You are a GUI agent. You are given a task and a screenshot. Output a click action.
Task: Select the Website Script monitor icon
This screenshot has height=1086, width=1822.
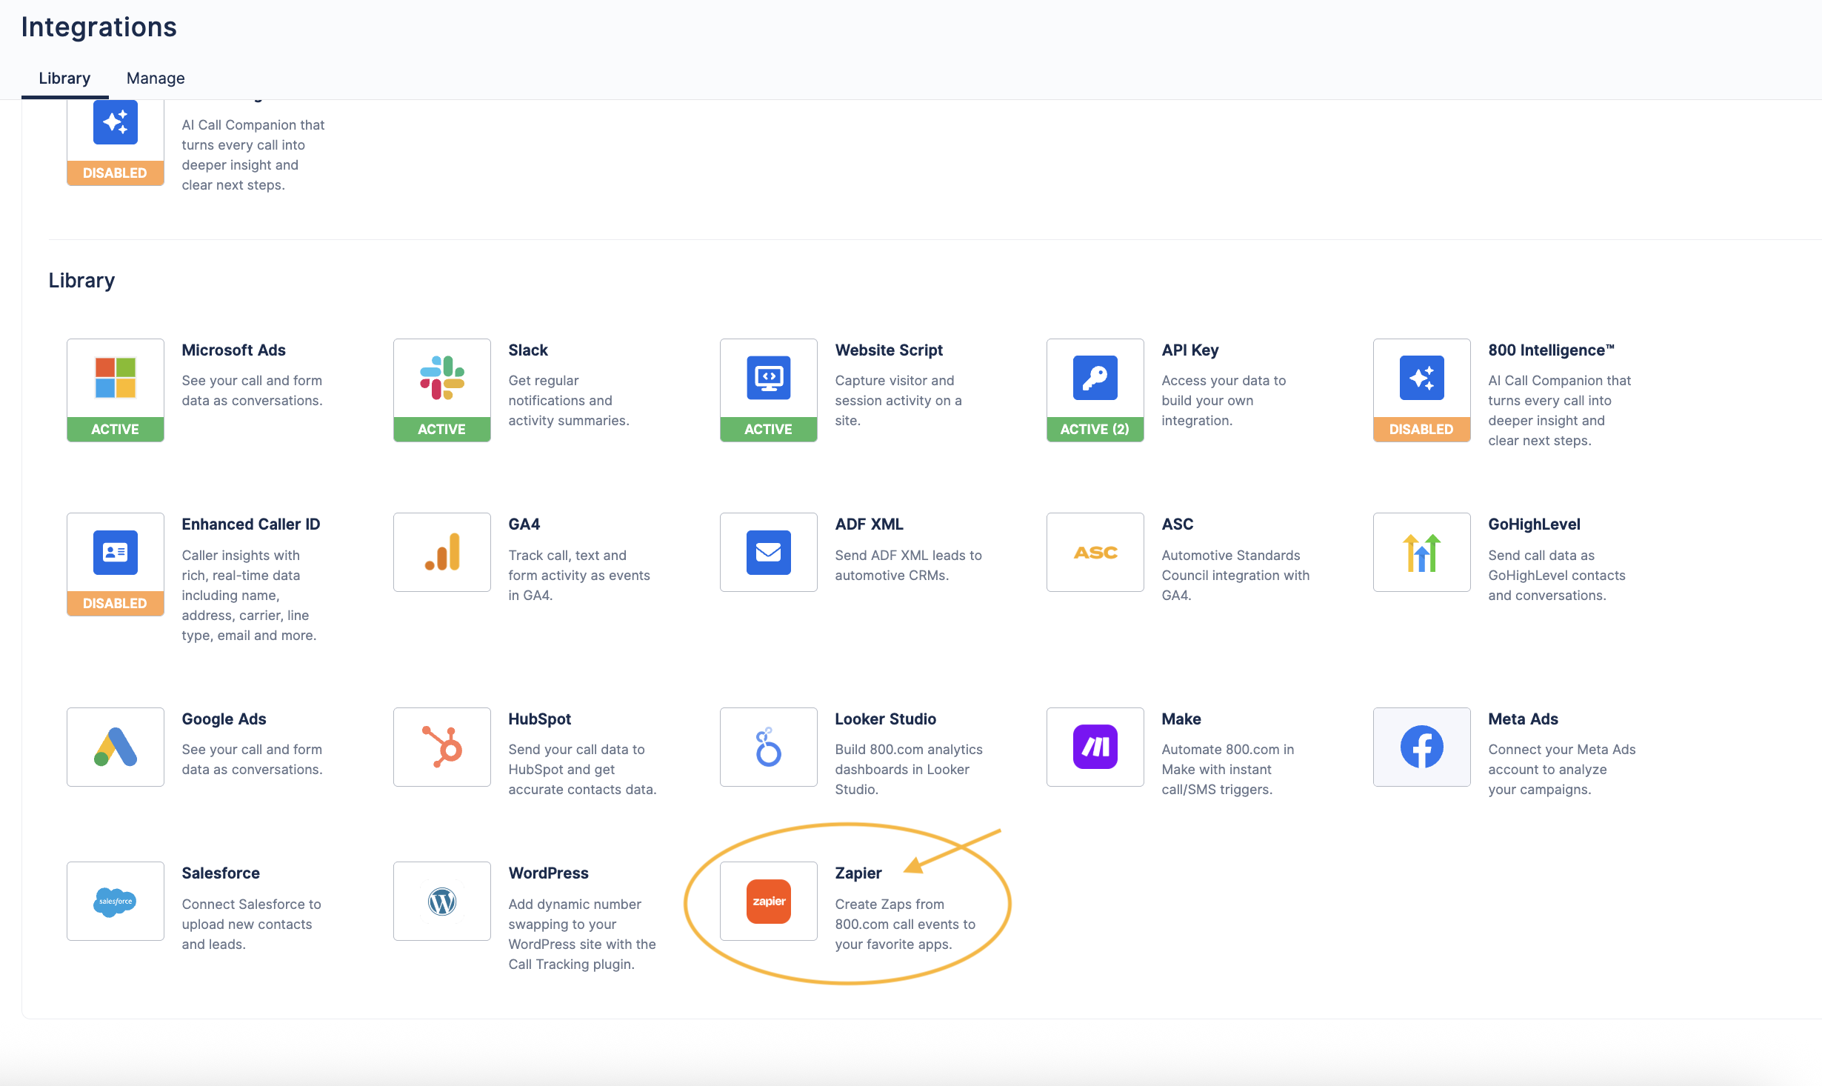click(769, 378)
